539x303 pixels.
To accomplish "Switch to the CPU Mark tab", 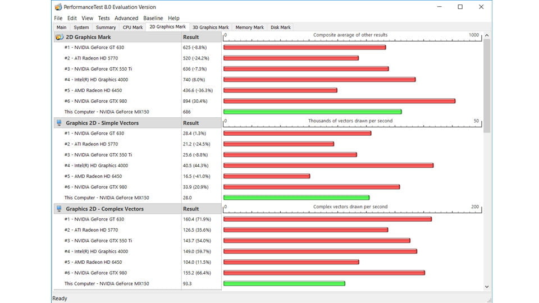I will coord(133,27).
